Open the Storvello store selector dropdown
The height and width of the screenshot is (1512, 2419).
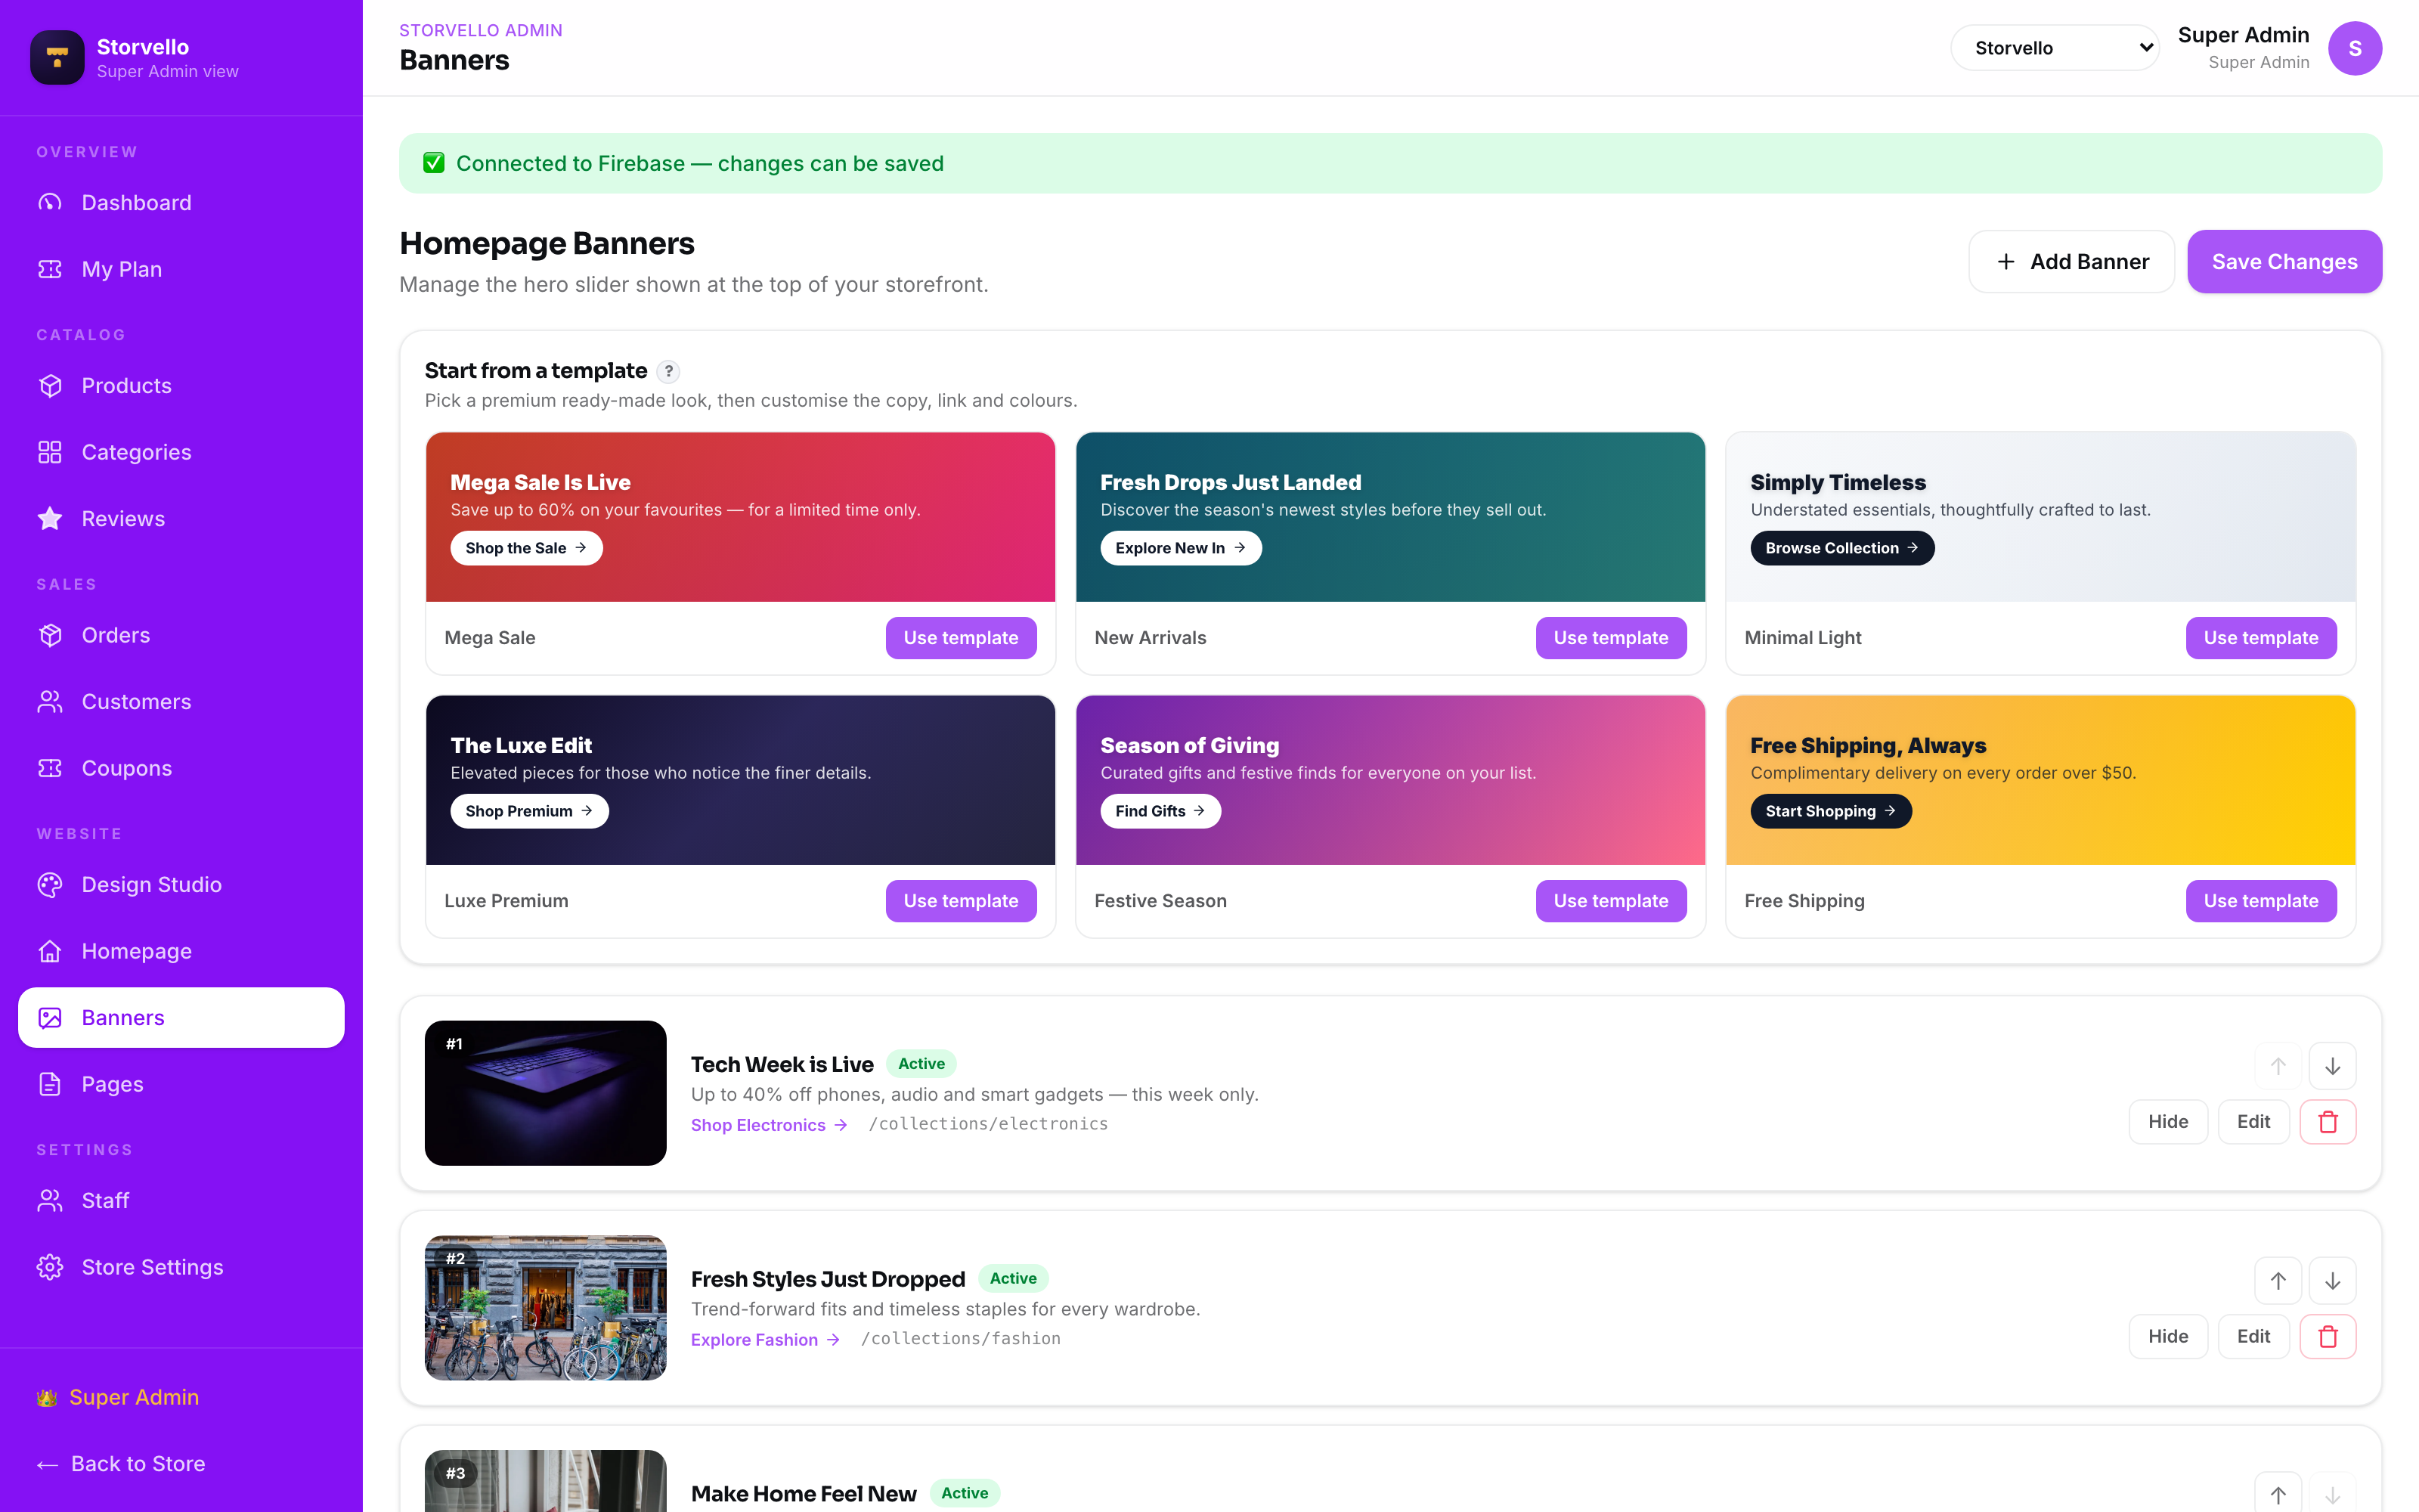pyautogui.click(x=2055, y=48)
